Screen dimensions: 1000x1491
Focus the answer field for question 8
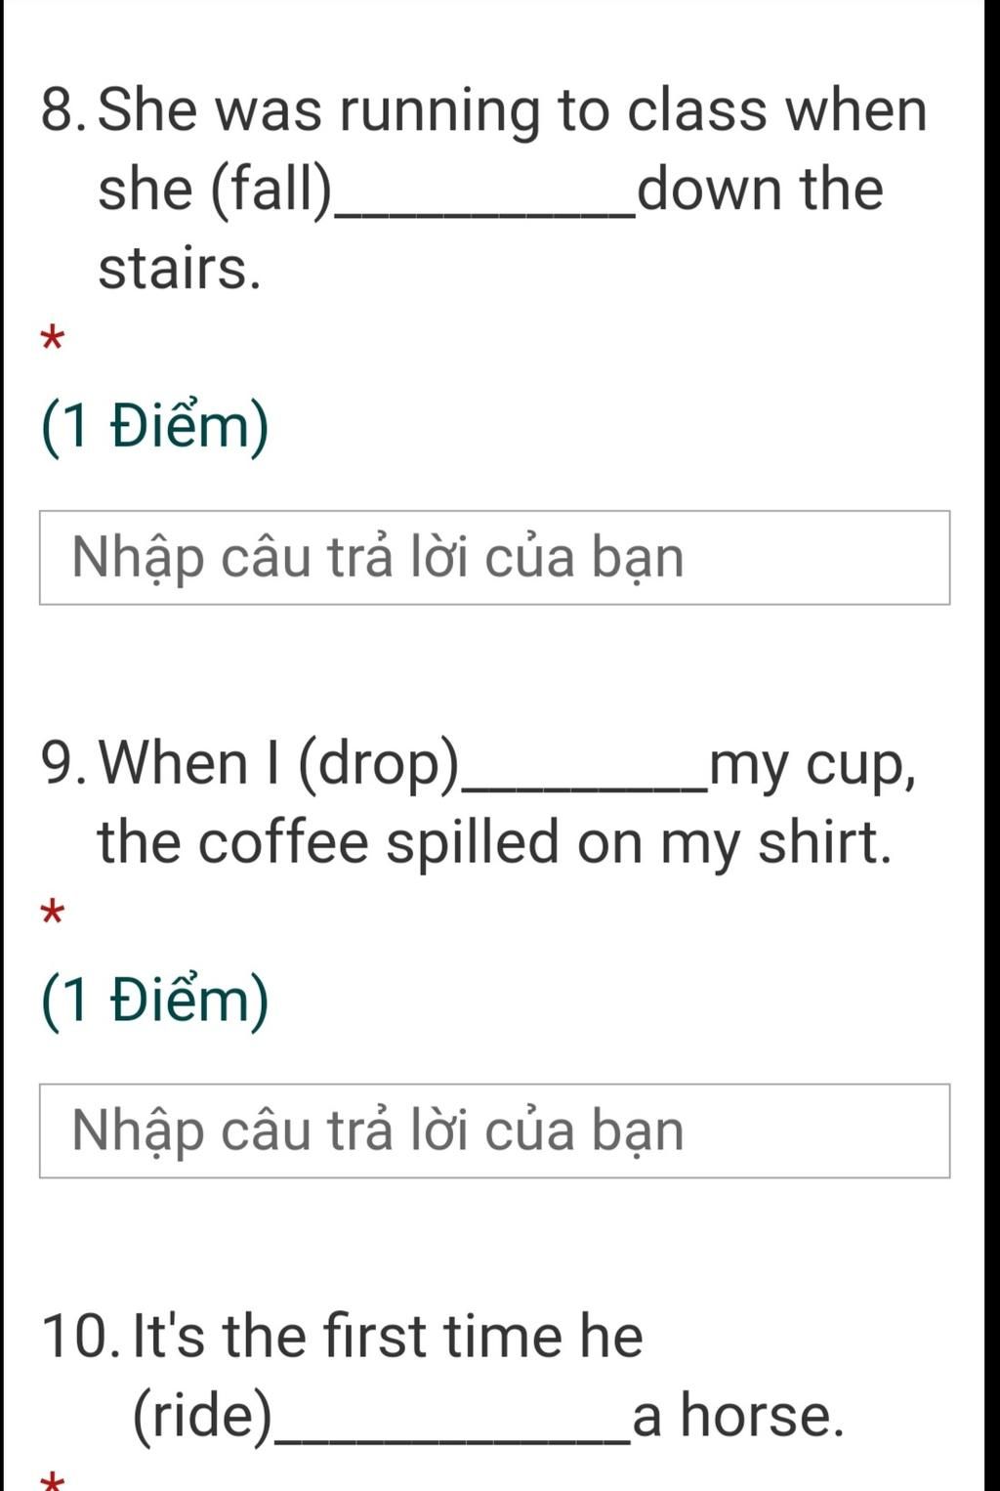[494, 558]
